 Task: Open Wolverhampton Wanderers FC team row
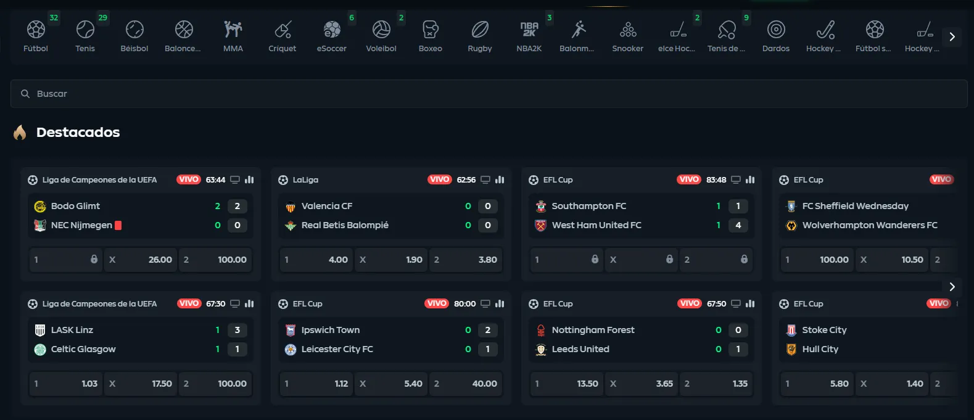(870, 225)
